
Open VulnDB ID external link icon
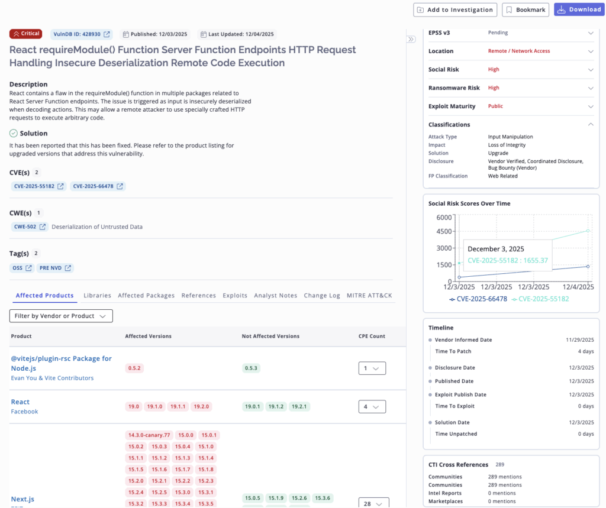point(107,34)
